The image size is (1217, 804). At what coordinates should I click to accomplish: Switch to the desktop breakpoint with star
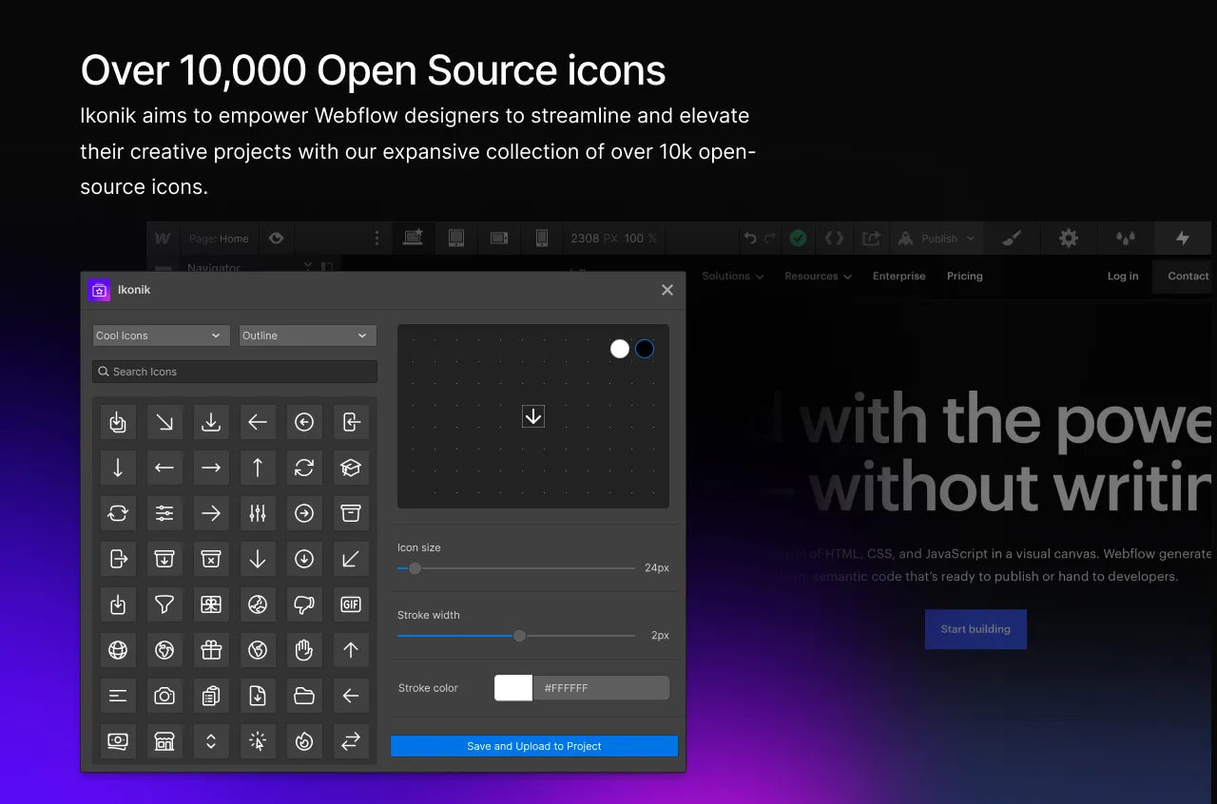point(413,238)
